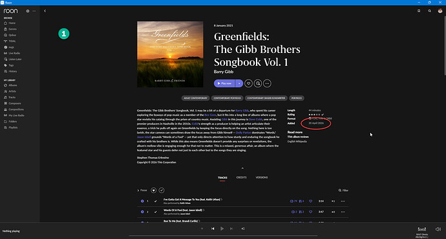Skip to previous track in player bar
446x239 pixels.
click(x=213, y=229)
